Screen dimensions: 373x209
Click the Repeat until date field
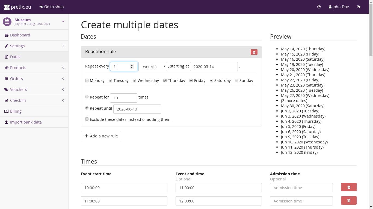(x=137, y=109)
